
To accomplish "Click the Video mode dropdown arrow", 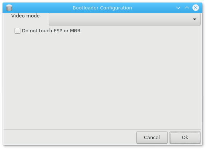I will click(x=195, y=19).
